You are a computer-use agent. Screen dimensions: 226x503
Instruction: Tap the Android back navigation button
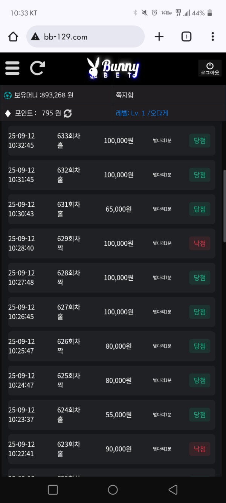coord(173,489)
